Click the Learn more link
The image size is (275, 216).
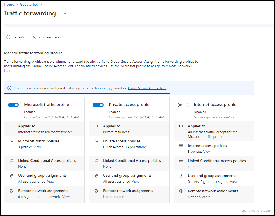13,71
